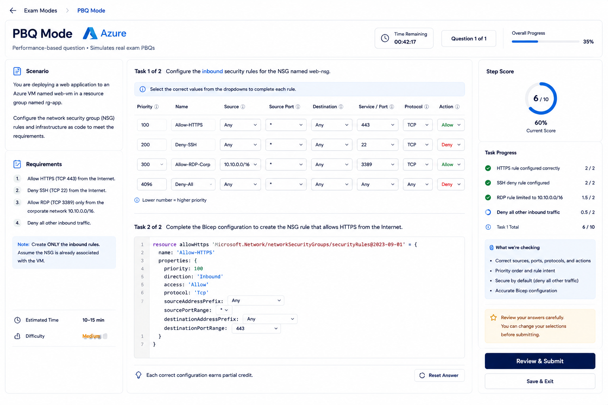Click the Review & Submit button
The width and height of the screenshot is (608, 405).
pos(540,361)
